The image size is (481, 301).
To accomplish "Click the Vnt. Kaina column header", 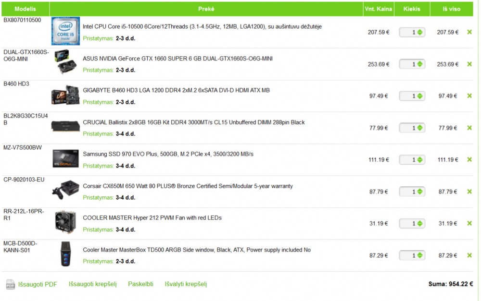I will (x=378, y=9).
